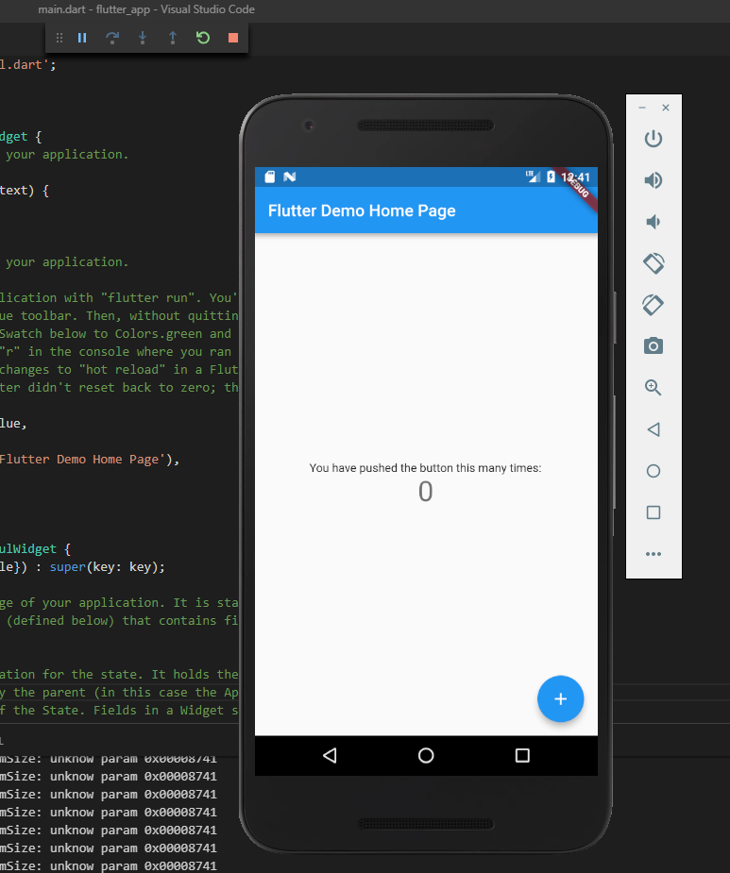Click the Step Over debug icon
This screenshot has height=873, width=730.
click(x=112, y=38)
